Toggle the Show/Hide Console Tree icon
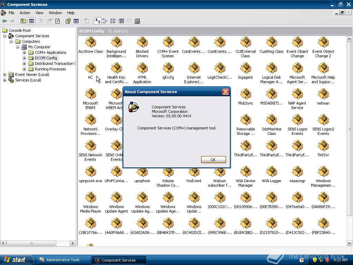The height and width of the screenshot is (265, 353). pyautogui.click(x=31, y=21)
